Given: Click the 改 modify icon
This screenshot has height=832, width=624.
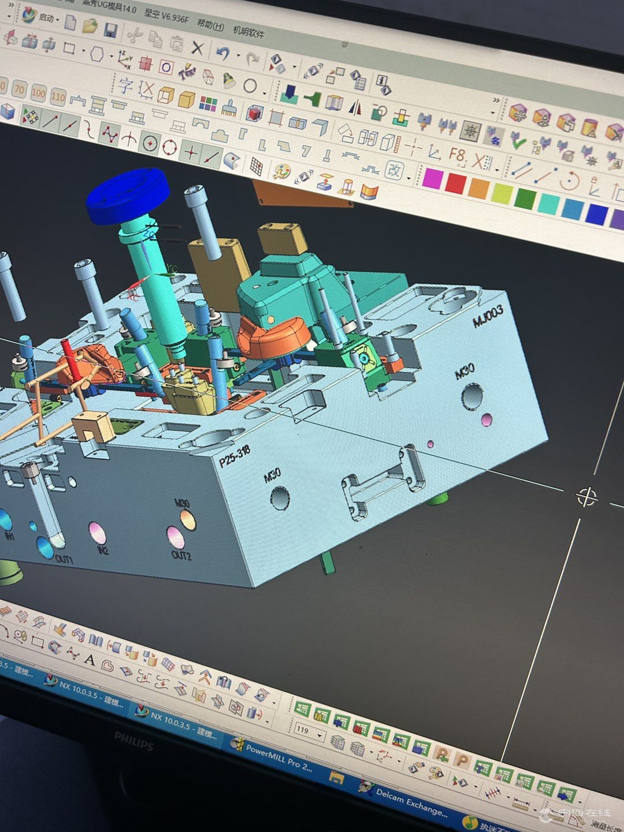Looking at the screenshot, I should (x=394, y=170).
